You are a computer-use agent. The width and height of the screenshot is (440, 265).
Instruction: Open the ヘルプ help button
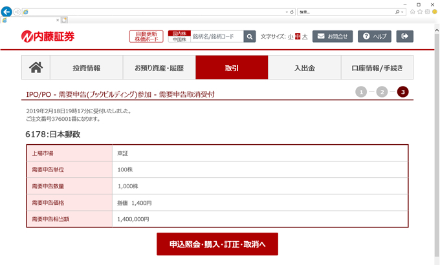[375, 36]
